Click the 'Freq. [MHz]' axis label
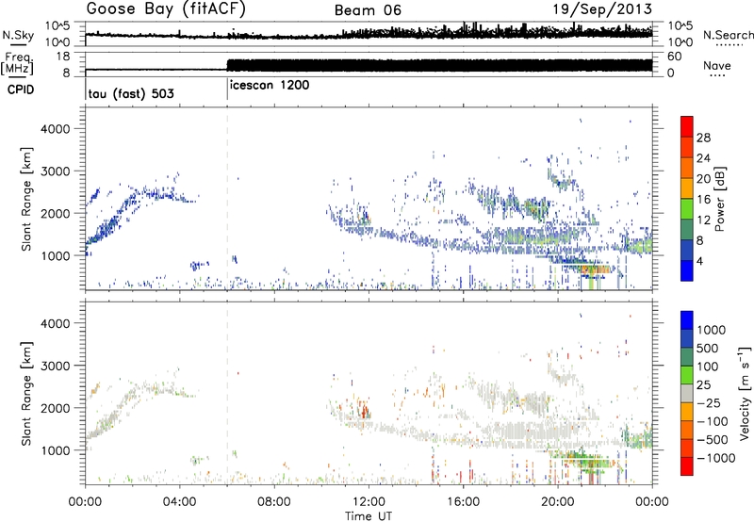This screenshot has width=754, height=522. point(18,64)
